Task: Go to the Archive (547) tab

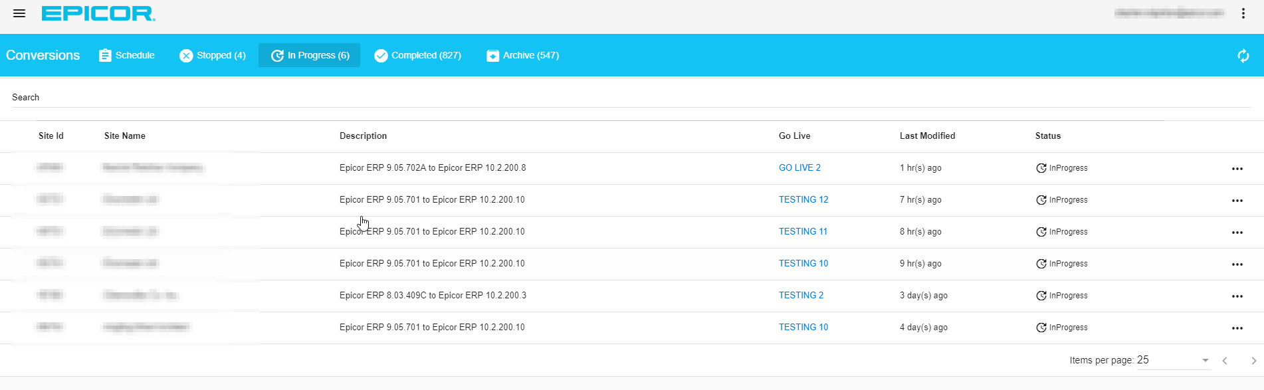Action: [x=523, y=55]
